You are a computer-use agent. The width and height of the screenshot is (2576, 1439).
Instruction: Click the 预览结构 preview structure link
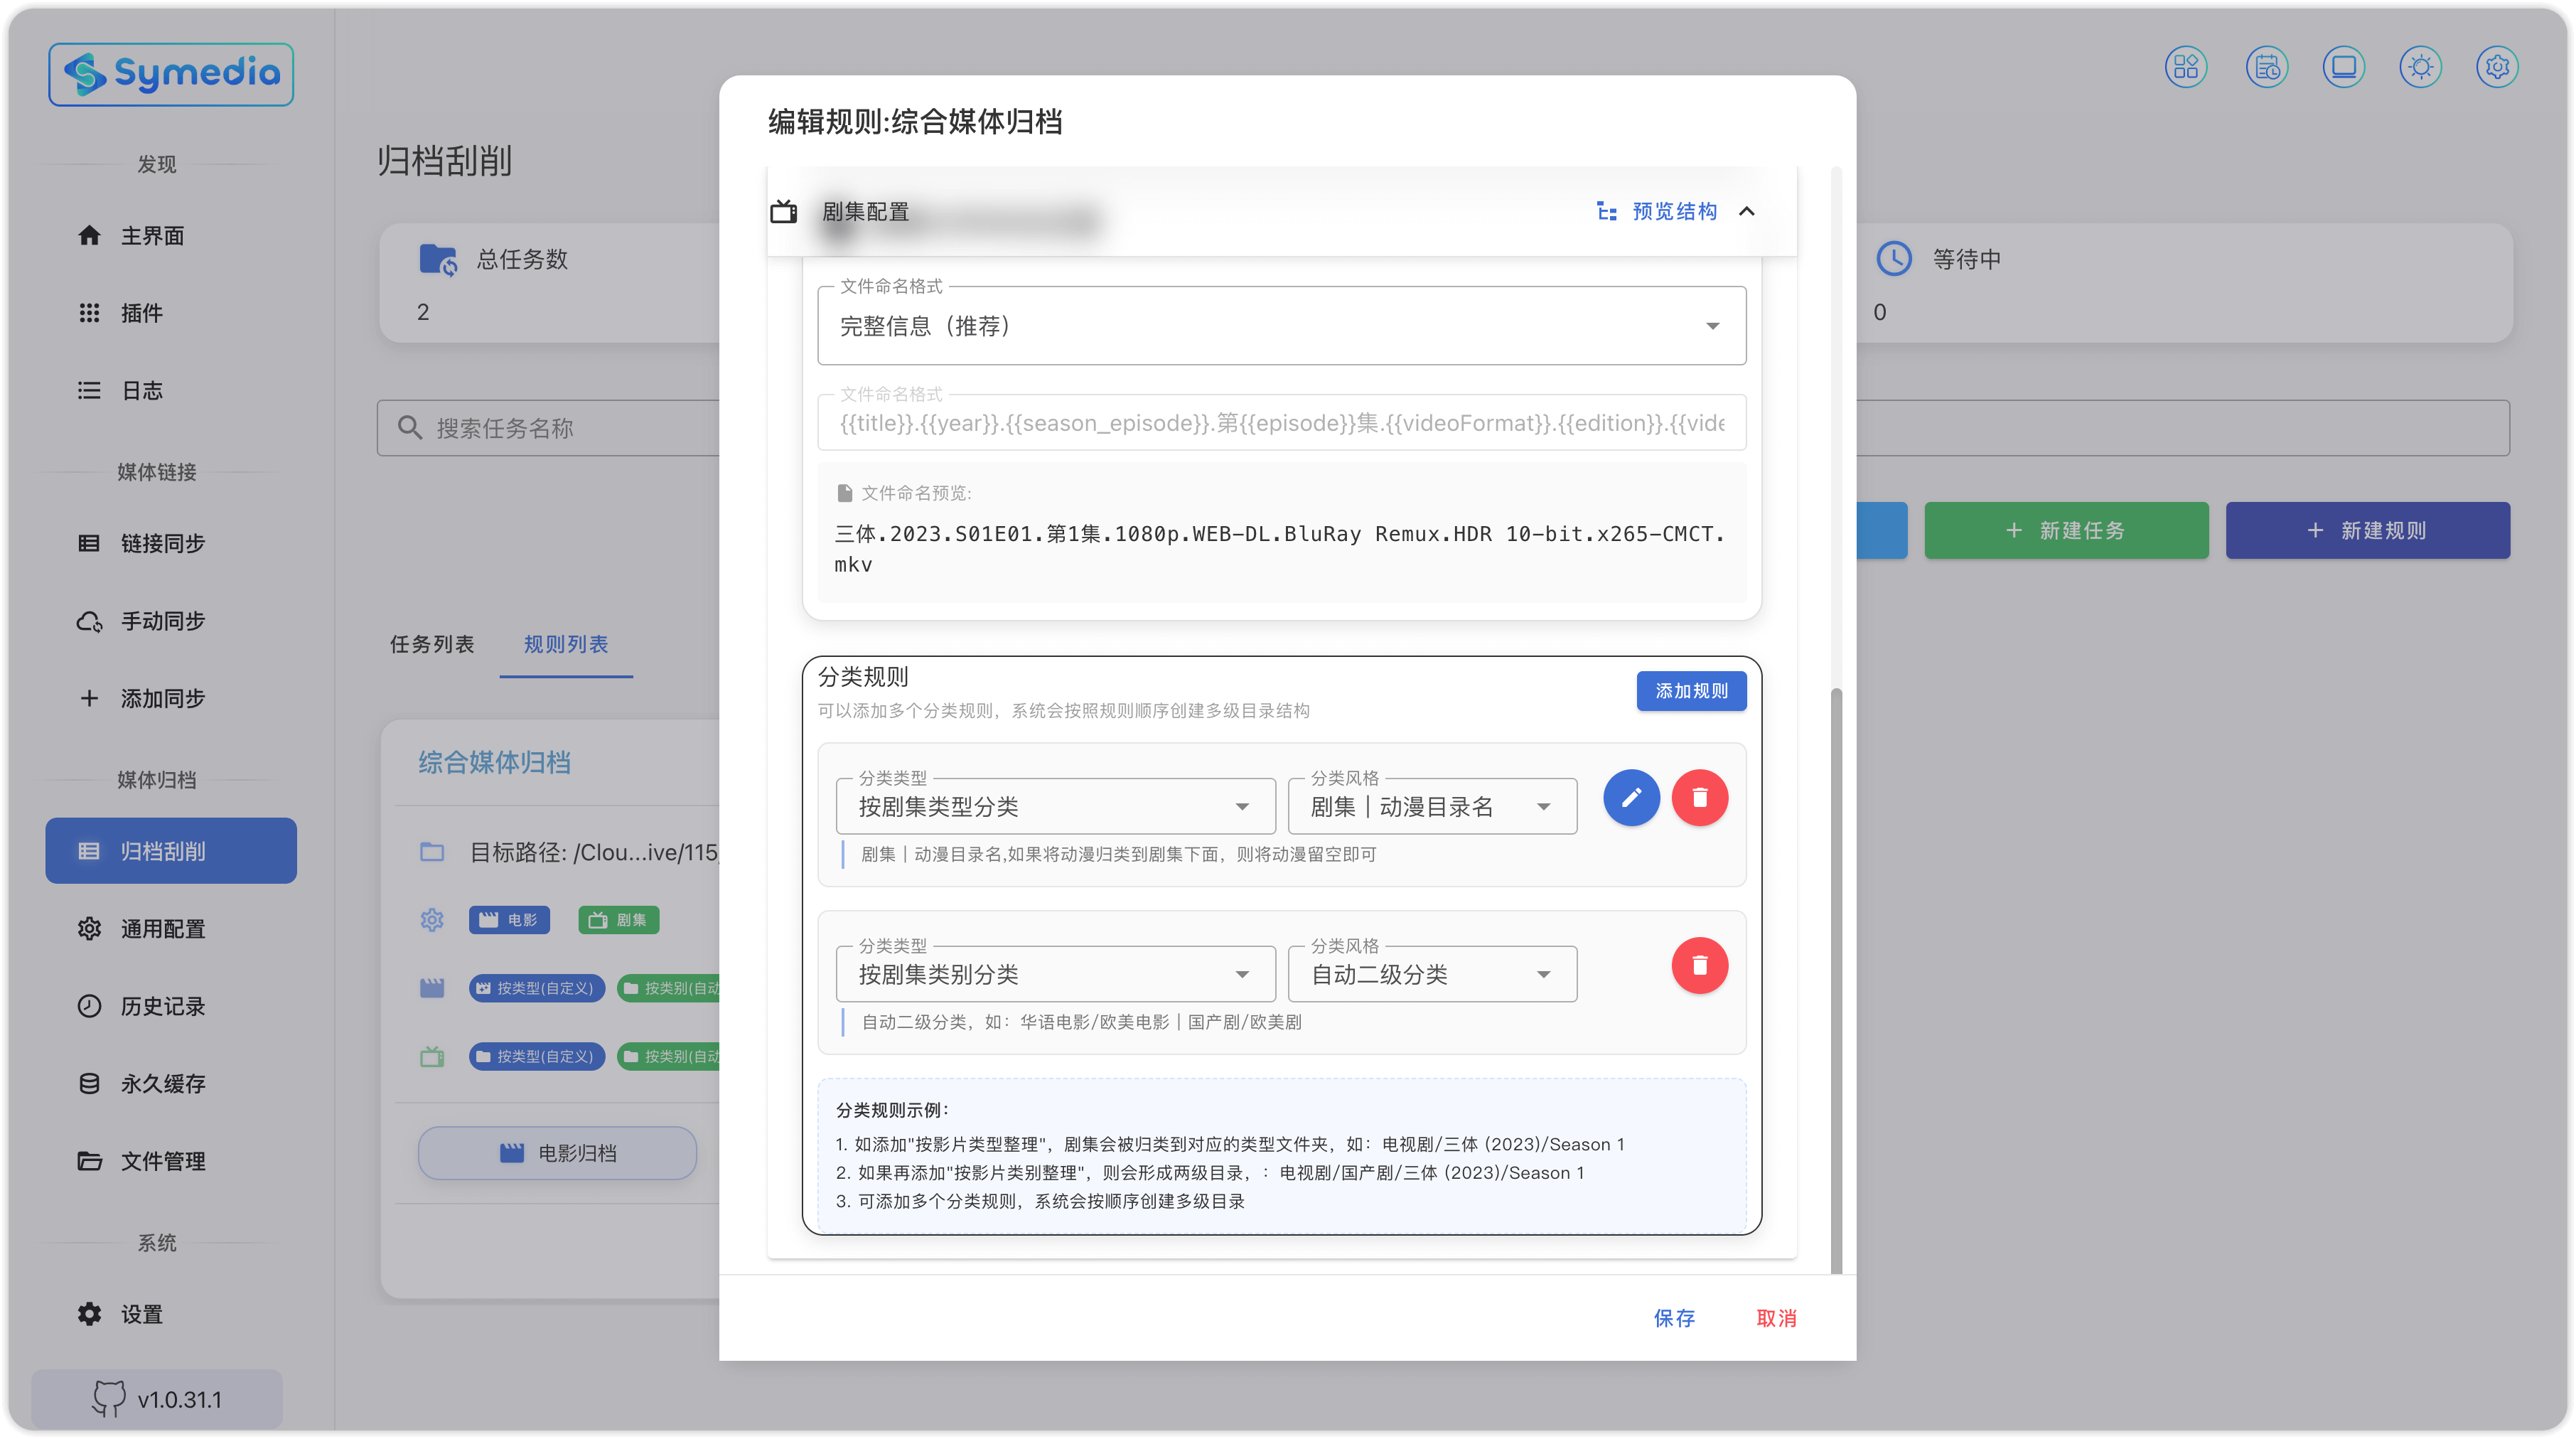[1657, 211]
